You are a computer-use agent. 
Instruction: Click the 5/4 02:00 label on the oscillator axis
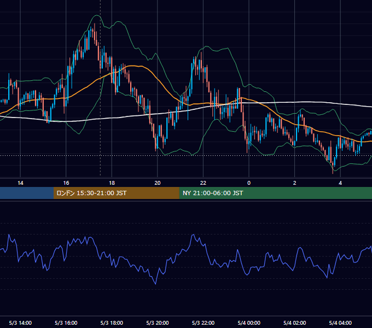point(295,323)
